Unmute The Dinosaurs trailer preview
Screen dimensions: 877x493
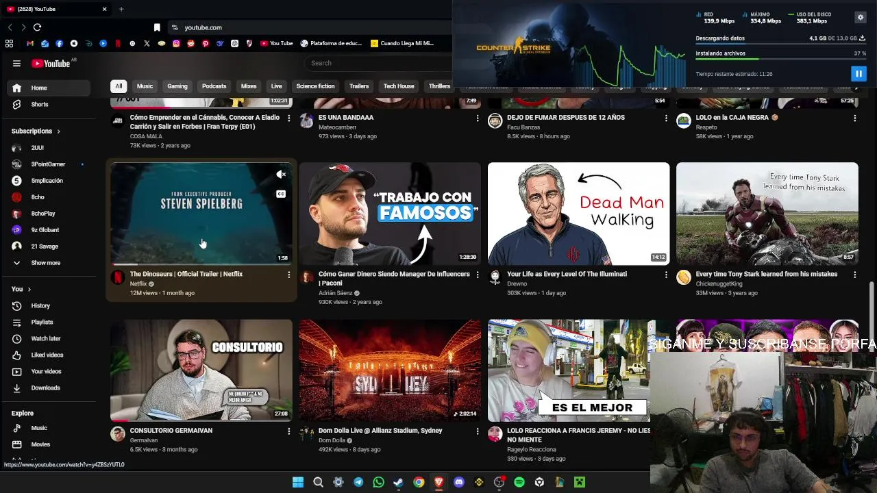pyautogui.click(x=281, y=175)
